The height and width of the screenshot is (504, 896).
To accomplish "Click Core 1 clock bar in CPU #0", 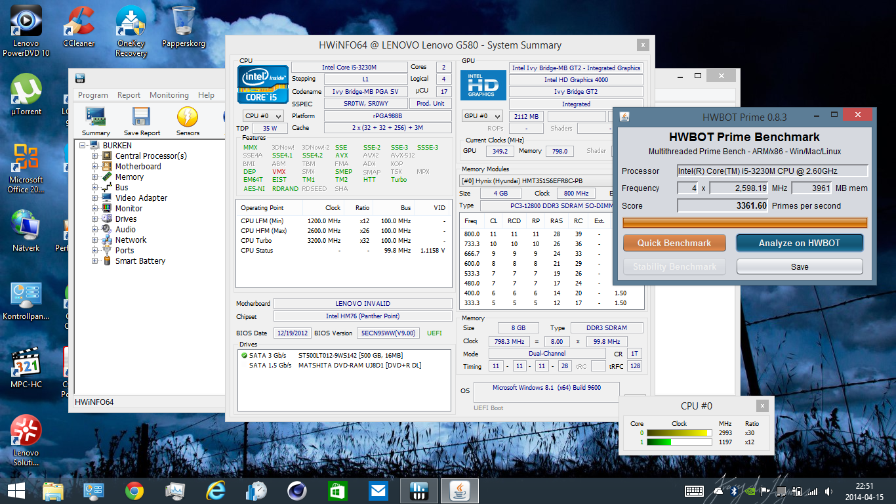I will click(x=680, y=442).
